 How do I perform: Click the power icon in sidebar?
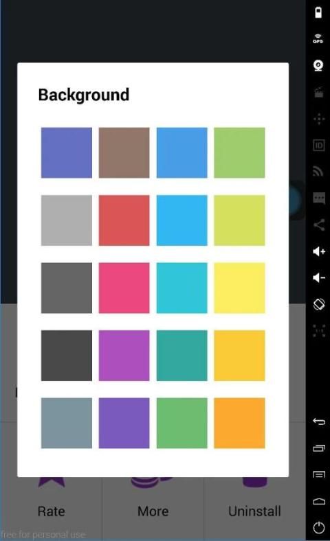[x=318, y=527]
